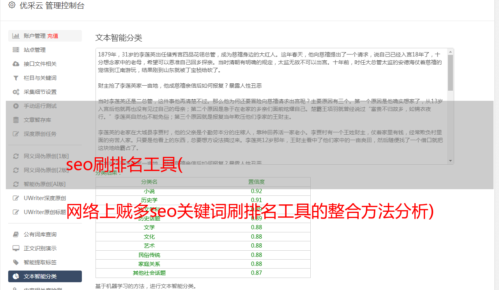This screenshot has width=499, height=290.
Task: Click the play icon for 手动运行测试
Action: pyautogui.click(x=16, y=106)
